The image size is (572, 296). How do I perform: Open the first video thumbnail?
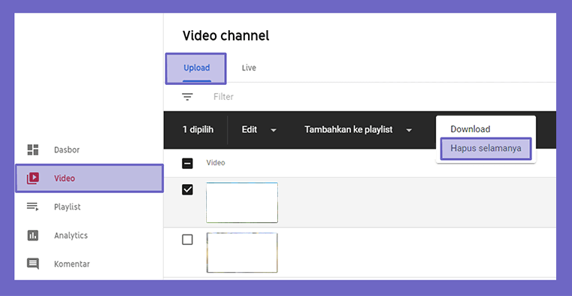point(242,203)
